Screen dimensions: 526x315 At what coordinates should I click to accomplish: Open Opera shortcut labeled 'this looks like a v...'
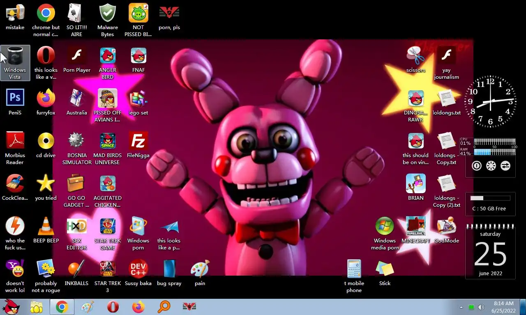click(46, 63)
